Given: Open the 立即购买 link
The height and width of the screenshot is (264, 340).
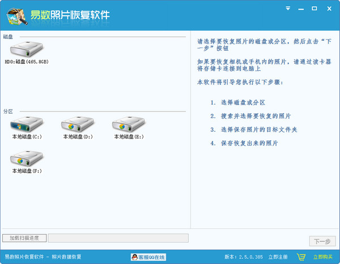Looking at the screenshot, I should (x=324, y=257).
